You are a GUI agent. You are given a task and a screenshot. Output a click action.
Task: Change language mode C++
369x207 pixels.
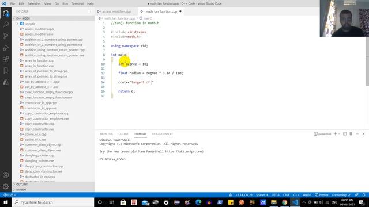296,195
